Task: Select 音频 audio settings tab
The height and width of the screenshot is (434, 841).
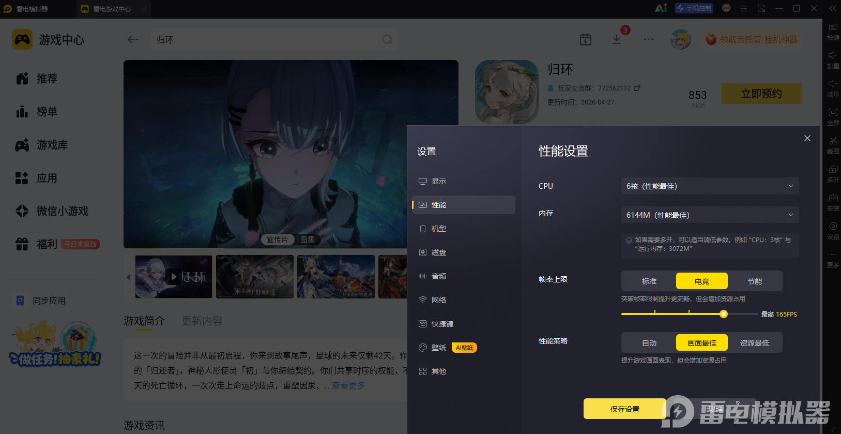Action: [464, 276]
